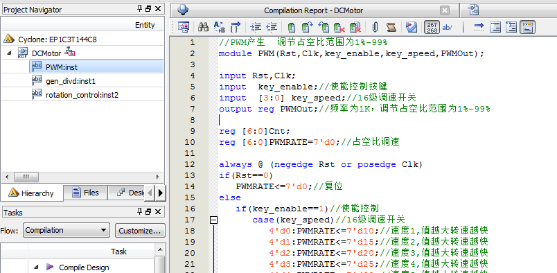Jump to the previous bookmark
Viewport: 557px width, 273px height.
[x=324, y=27]
